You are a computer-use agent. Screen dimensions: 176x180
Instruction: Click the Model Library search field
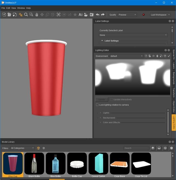pyautogui.click(x=136, y=148)
